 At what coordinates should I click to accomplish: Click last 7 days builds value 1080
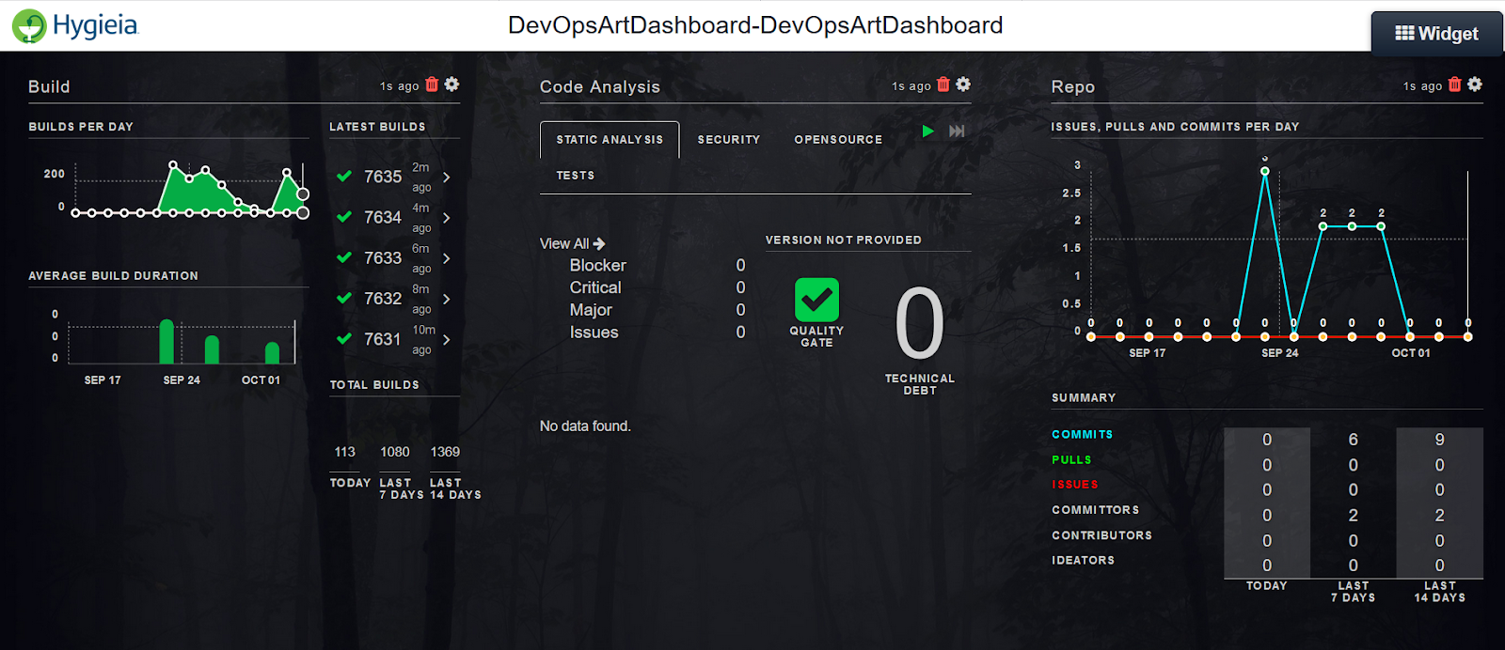pyautogui.click(x=395, y=452)
